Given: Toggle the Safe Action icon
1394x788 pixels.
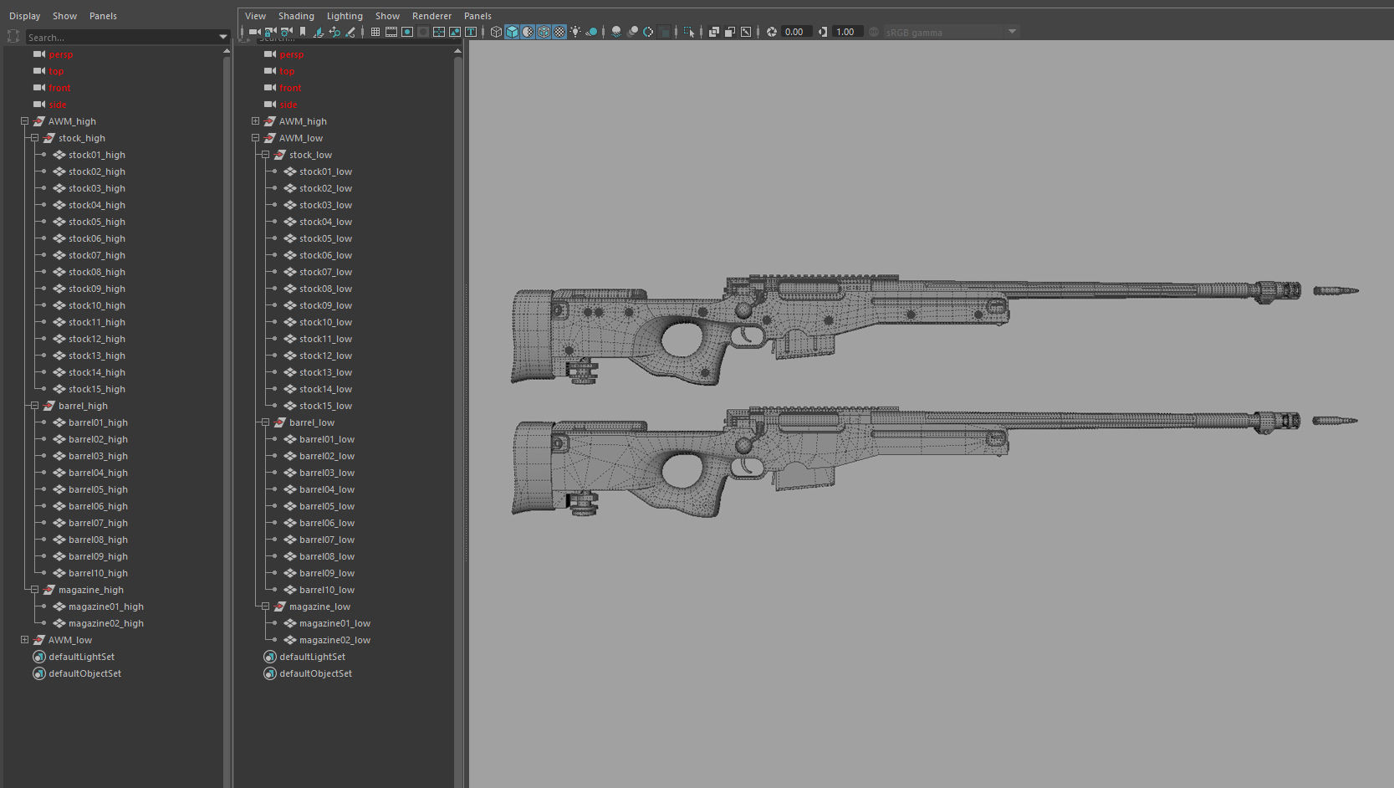Looking at the screenshot, I should click(x=455, y=32).
